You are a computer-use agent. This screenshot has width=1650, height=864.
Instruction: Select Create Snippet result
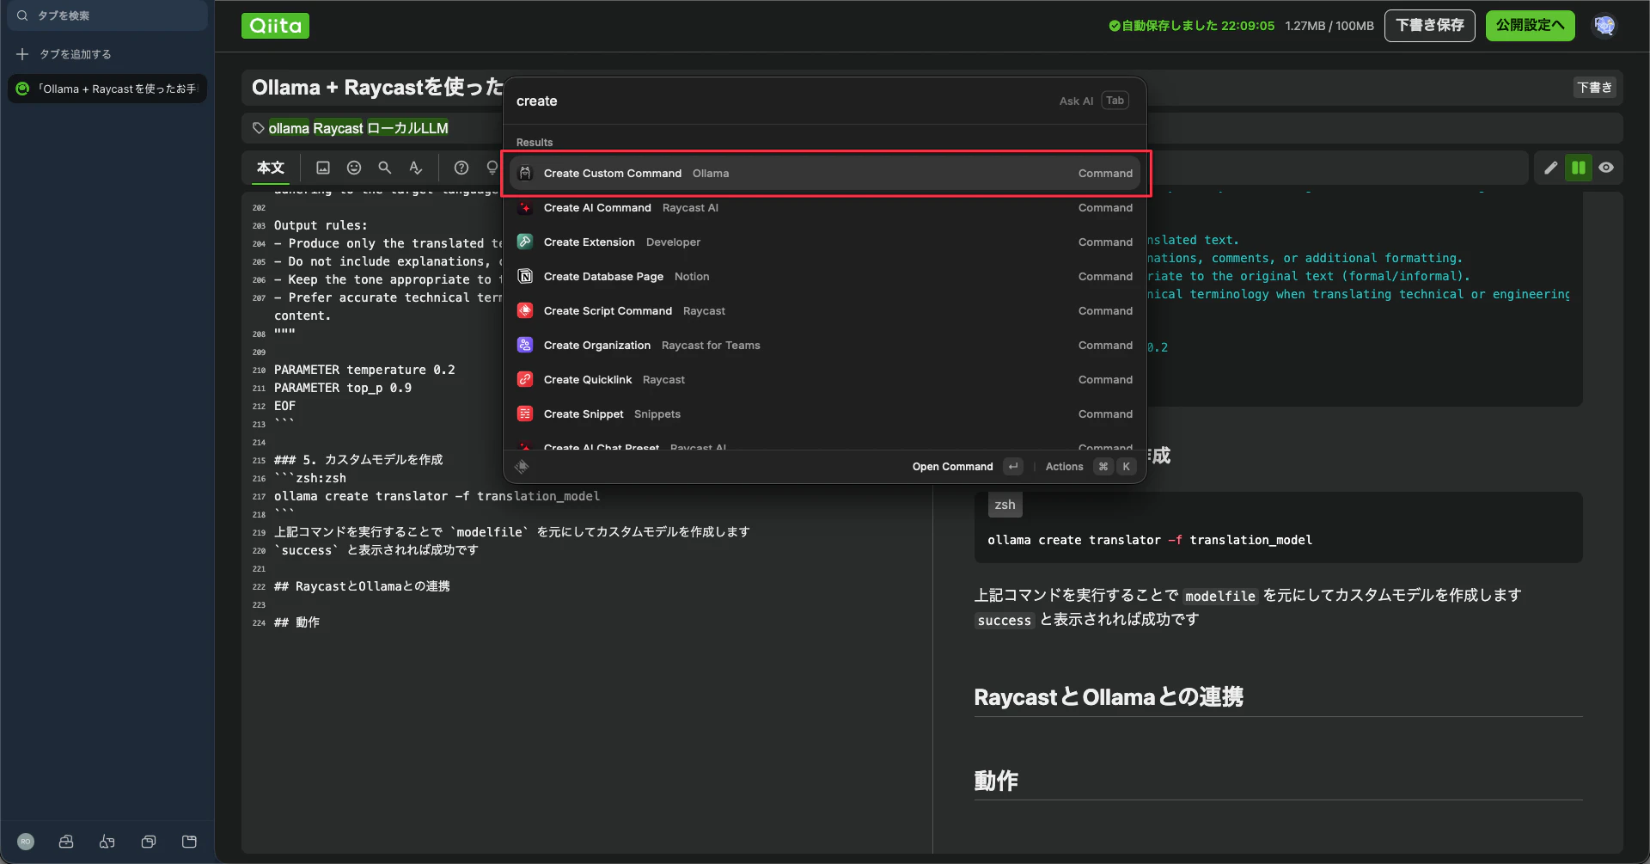(825, 414)
